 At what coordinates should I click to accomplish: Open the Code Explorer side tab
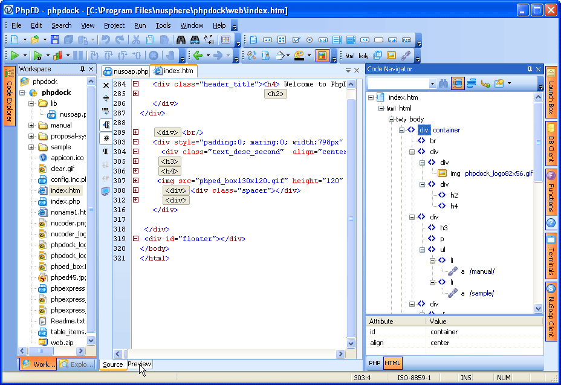(x=9, y=96)
